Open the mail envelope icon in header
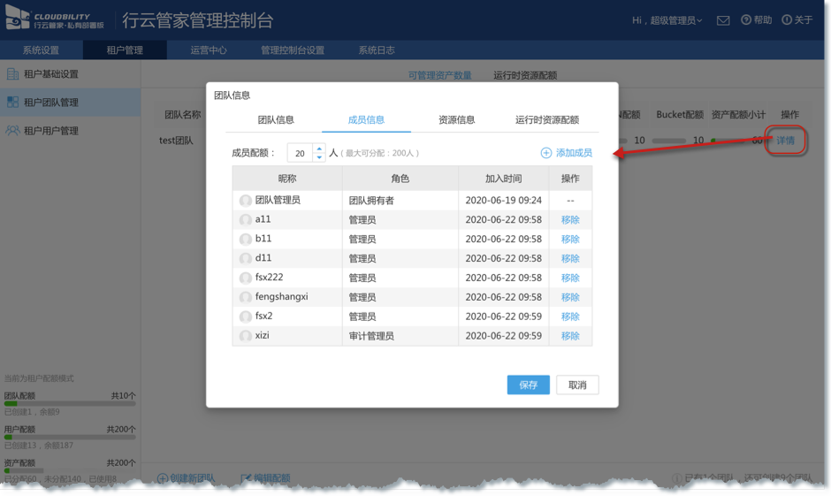This screenshot has width=831, height=496. click(x=723, y=20)
